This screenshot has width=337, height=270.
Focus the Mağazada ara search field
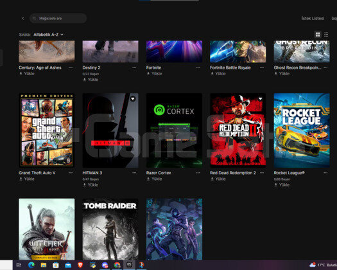tap(58, 18)
